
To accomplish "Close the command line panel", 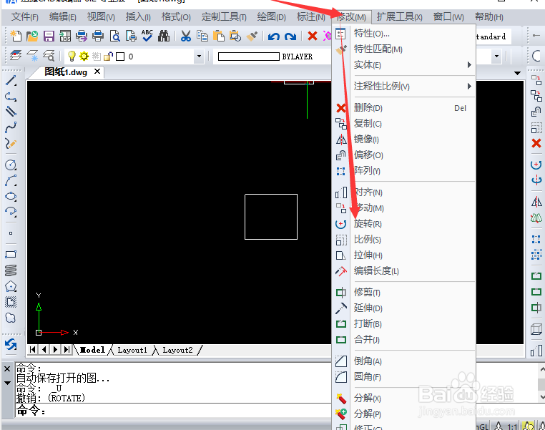I will pos(7,368).
